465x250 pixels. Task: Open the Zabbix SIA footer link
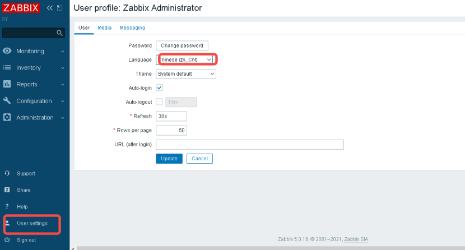(356, 239)
